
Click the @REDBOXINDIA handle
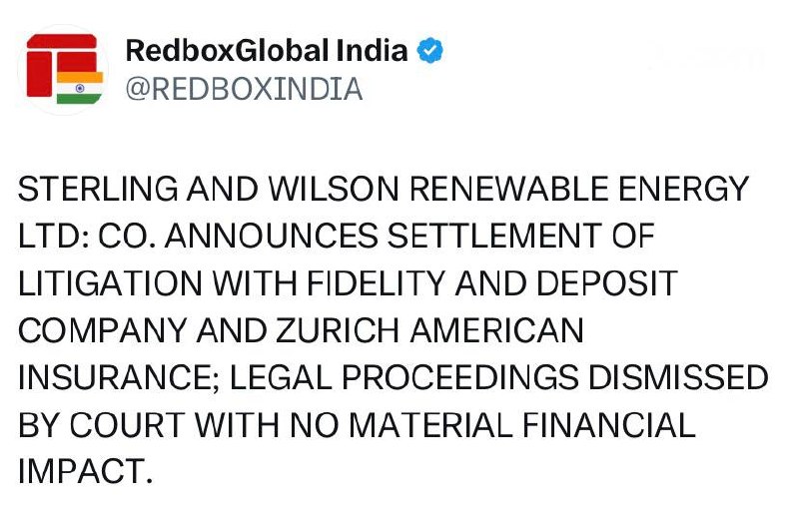(x=243, y=89)
